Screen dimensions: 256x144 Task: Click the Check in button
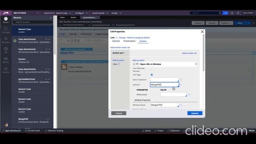(x=198, y=23)
